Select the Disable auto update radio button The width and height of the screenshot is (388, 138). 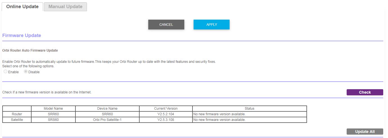point(26,72)
